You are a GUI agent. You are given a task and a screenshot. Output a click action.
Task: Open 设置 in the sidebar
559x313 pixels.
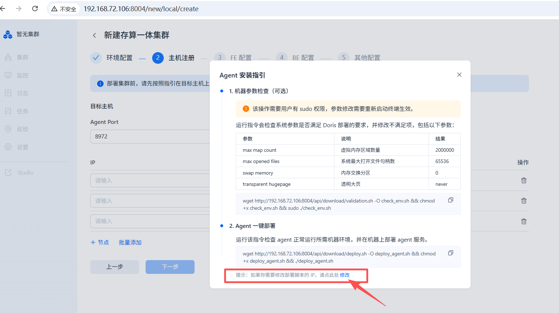[22, 147]
